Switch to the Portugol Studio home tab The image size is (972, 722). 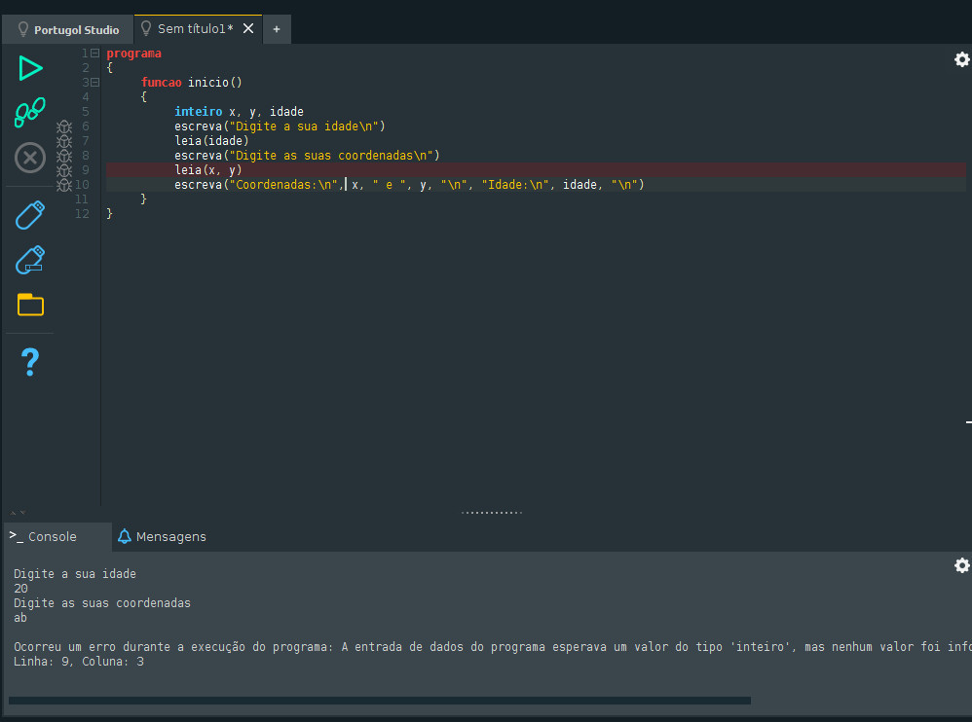[68, 29]
